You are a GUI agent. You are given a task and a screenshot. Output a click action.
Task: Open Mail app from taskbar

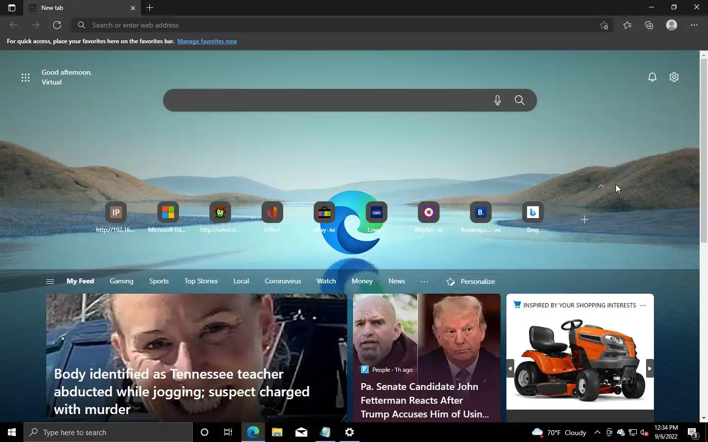(x=301, y=432)
